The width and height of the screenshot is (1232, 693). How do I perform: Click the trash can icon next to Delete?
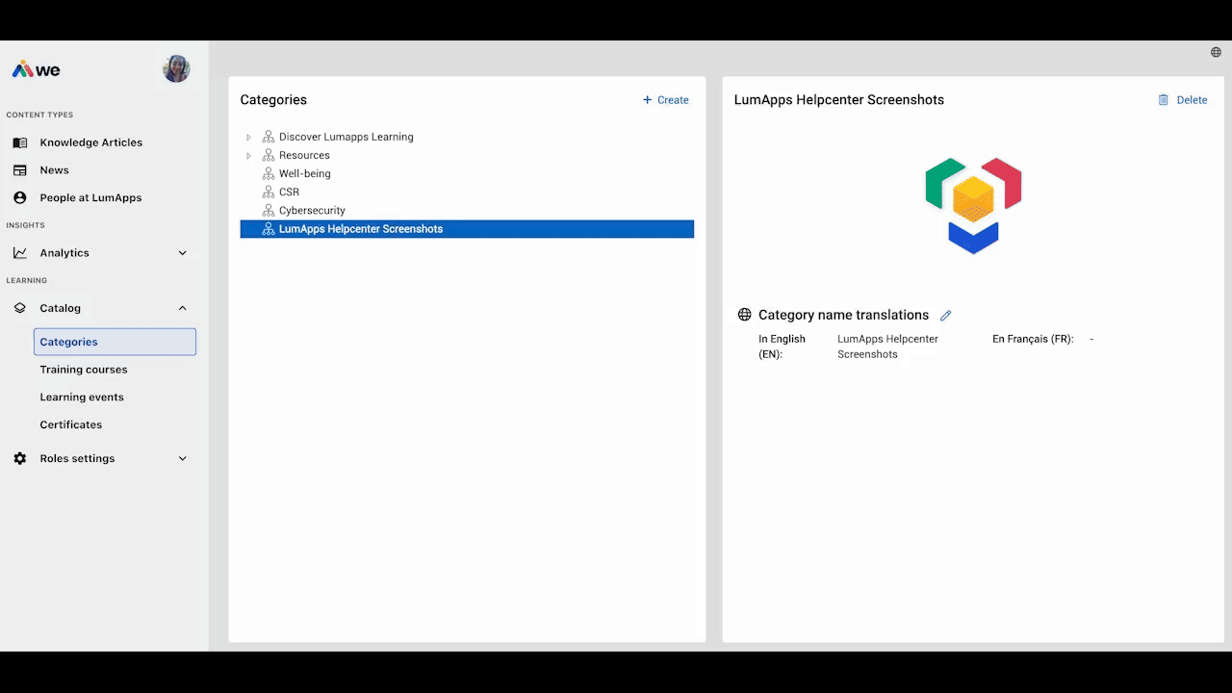[1164, 100]
